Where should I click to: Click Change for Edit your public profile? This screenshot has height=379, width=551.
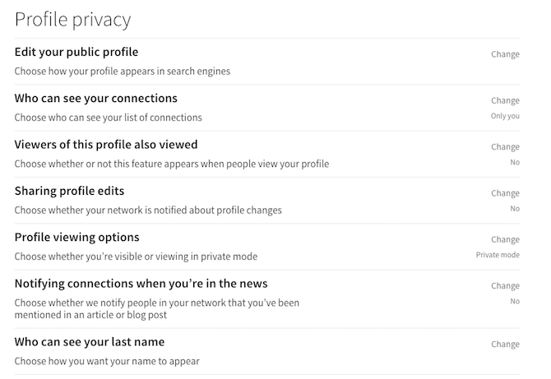505,54
